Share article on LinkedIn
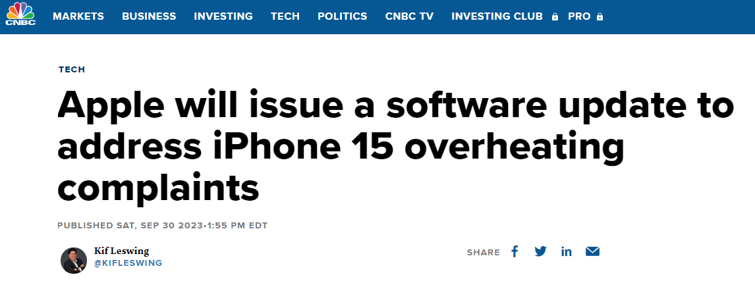755x281 pixels. tap(567, 251)
